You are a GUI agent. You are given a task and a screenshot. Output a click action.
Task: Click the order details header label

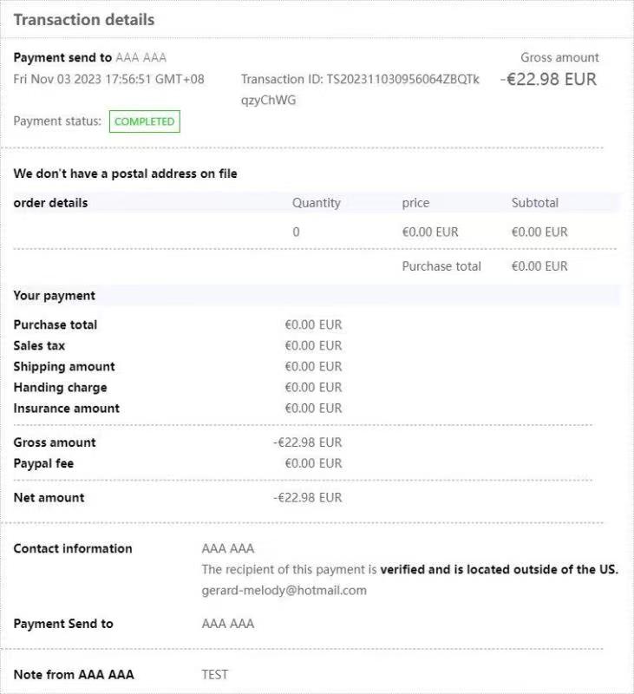click(50, 203)
